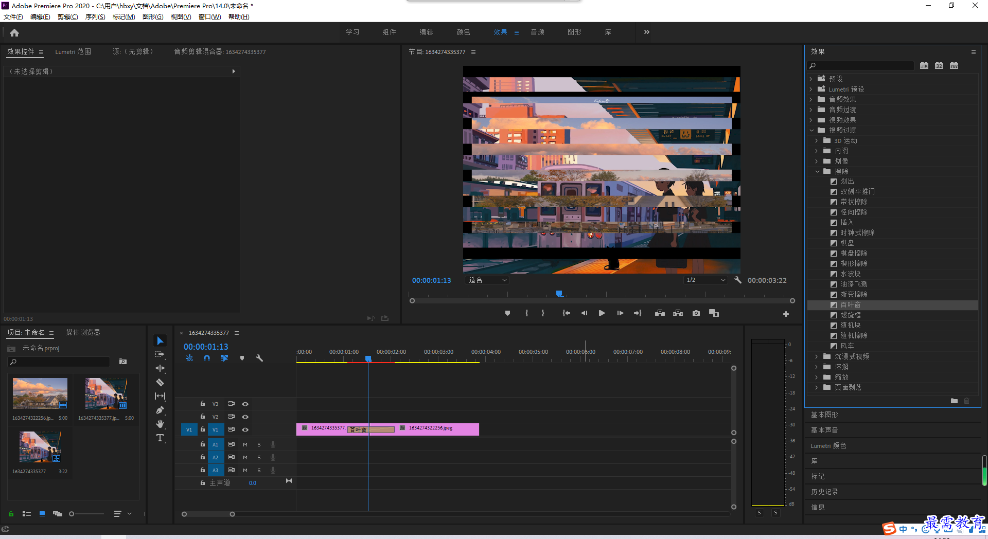Open program monitor wrench settings
Screen dimensions: 988x539
pos(738,280)
